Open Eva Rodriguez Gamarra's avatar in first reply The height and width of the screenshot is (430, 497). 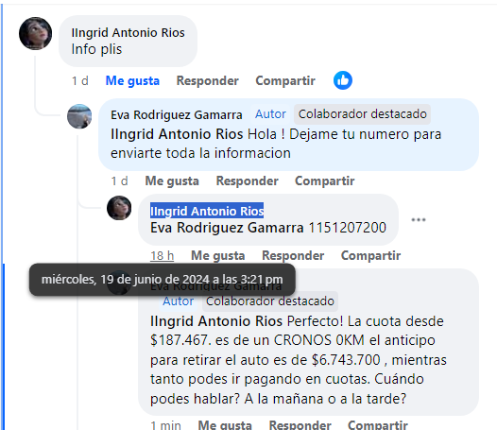click(x=79, y=116)
